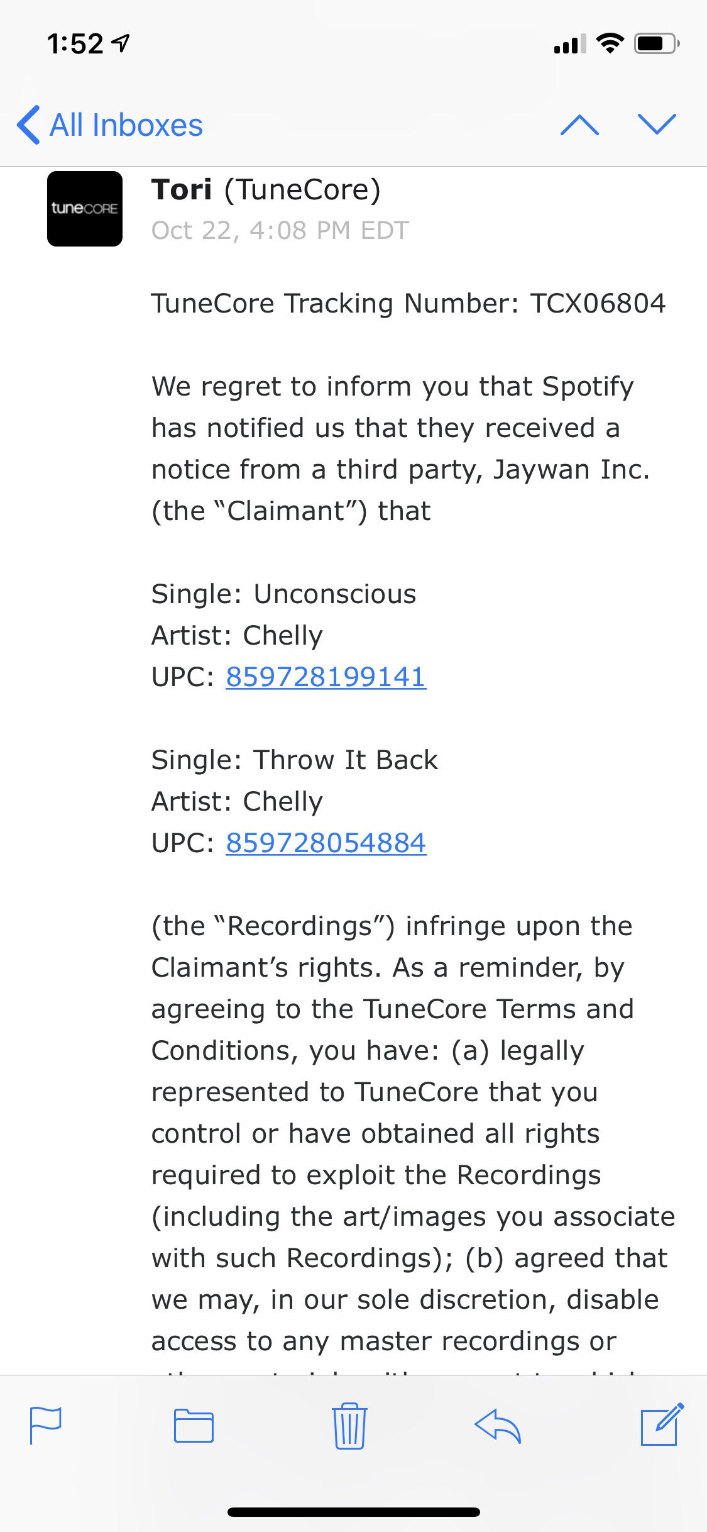Tap the flag icon in bottom toolbar
Viewport: 707px width, 1532px height.
click(x=45, y=1425)
